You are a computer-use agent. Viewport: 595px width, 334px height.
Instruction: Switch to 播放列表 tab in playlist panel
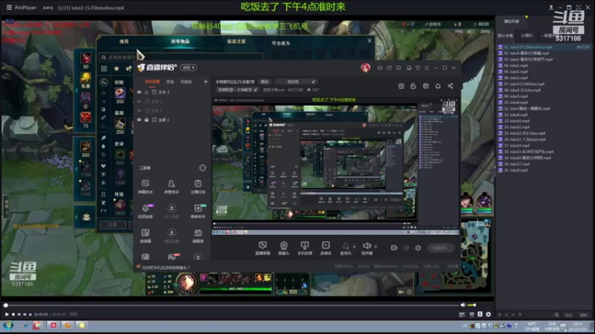512,22
